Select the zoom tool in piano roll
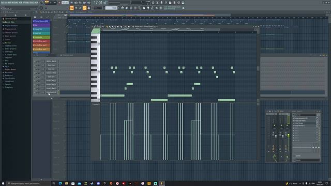The width and height of the screenshot is (331, 186). coord(126,27)
